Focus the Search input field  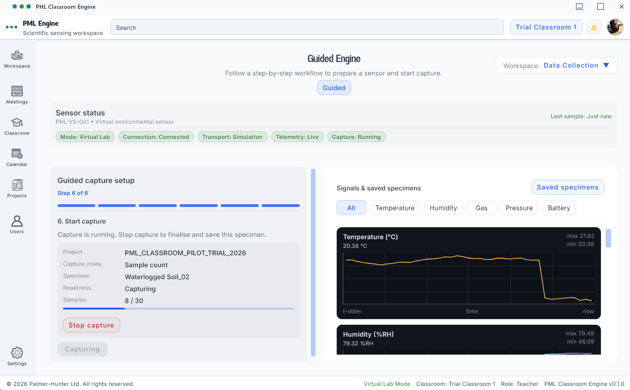tap(307, 28)
